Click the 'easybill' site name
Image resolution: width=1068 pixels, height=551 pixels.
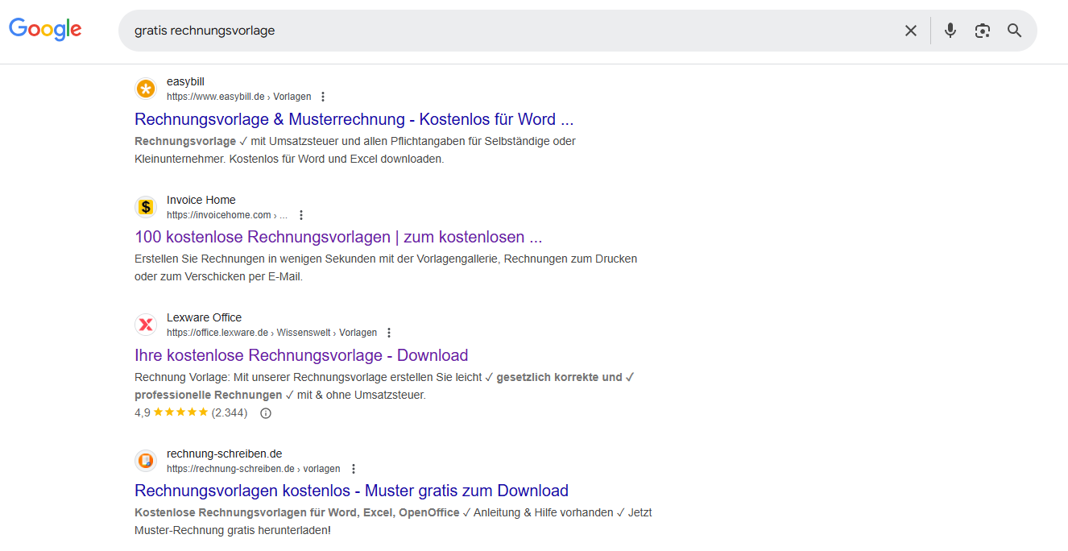(x=186, y=81)
